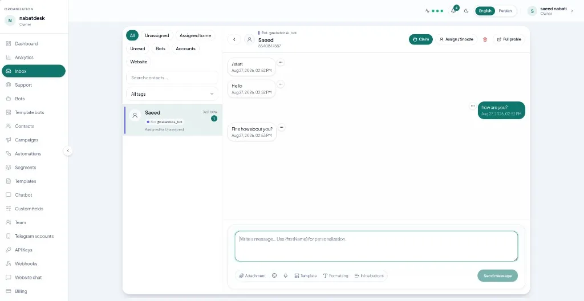The height and width of the screenshot is (301, 584).
Task: Open the Full profile link
Action: tap(509, 39)
